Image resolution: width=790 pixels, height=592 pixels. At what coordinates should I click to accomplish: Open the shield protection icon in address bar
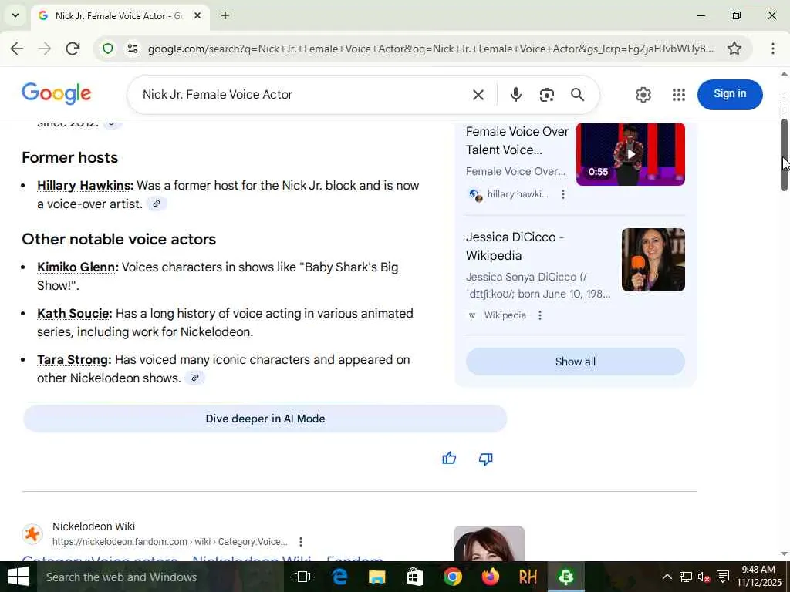point(108,49)
